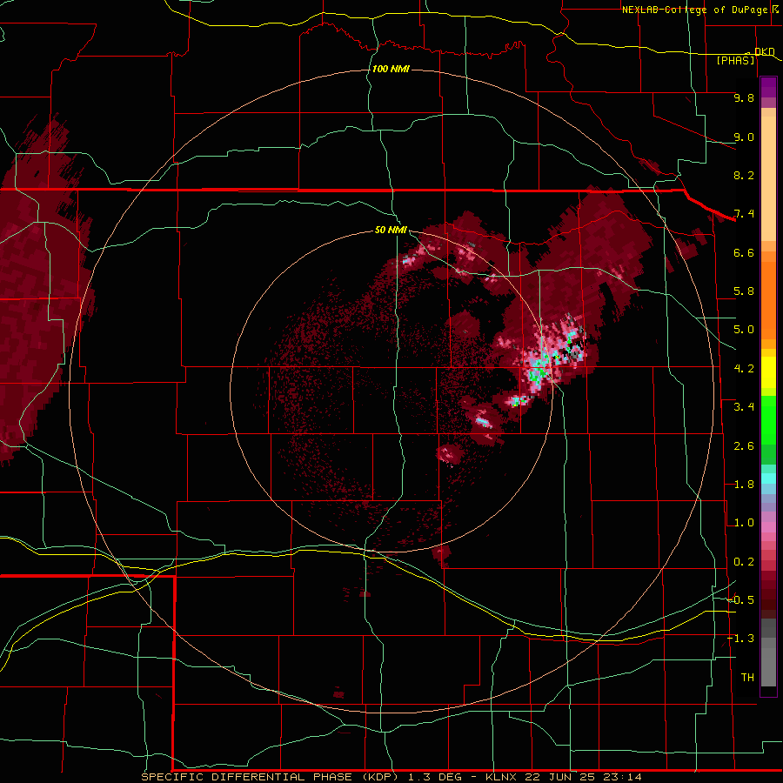Click the KLNX radar site identifier
The width and height of the screenshot is (783, 783).
pyautogui.click(x=502, y=777)
